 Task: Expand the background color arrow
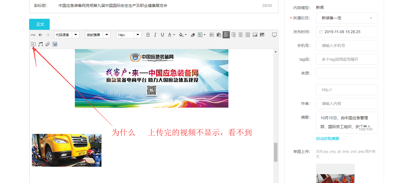186,35
